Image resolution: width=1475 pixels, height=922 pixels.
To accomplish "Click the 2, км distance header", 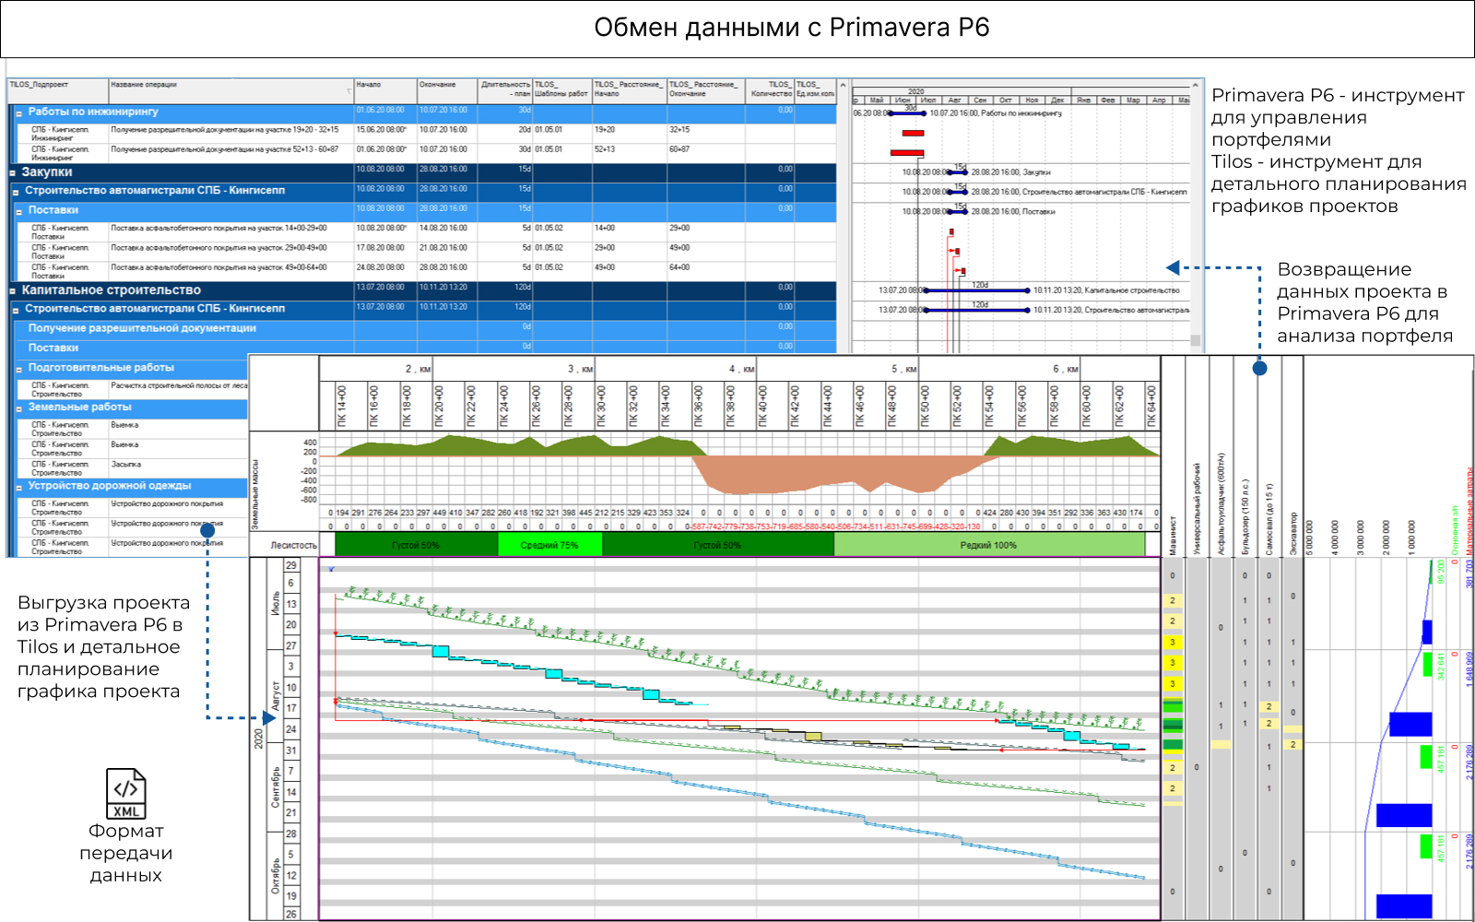I will 418,369.
